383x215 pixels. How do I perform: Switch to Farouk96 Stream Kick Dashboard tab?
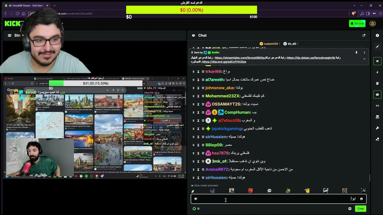coord(26,5)
